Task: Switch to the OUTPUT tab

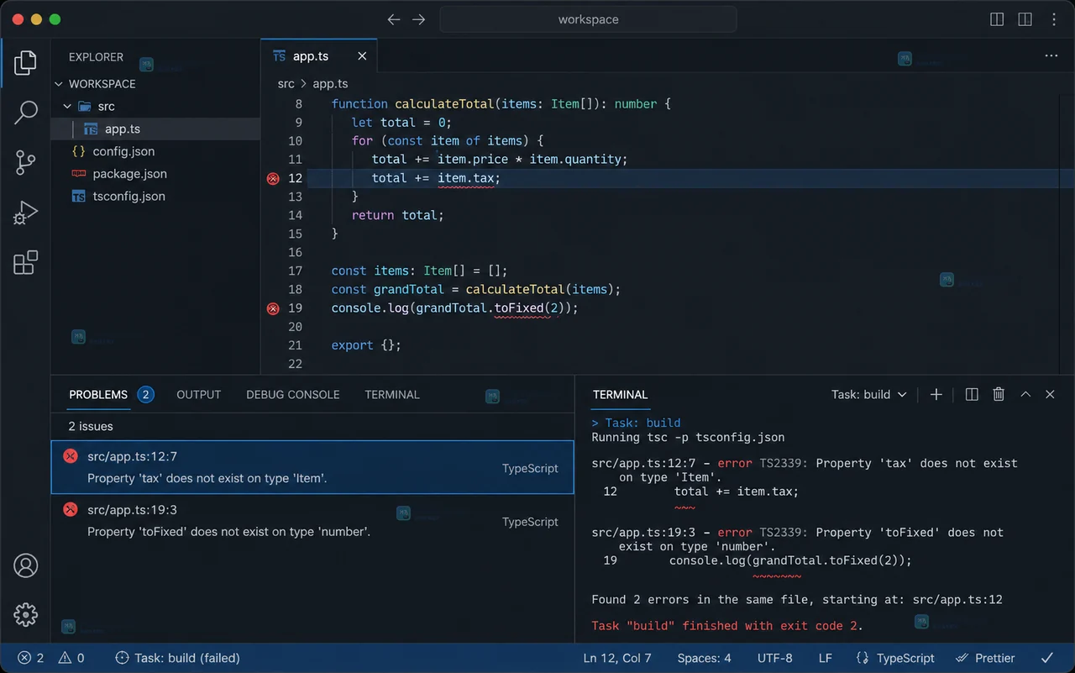Action: 199,395
